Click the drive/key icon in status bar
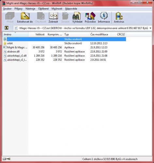 click(7, 159)
